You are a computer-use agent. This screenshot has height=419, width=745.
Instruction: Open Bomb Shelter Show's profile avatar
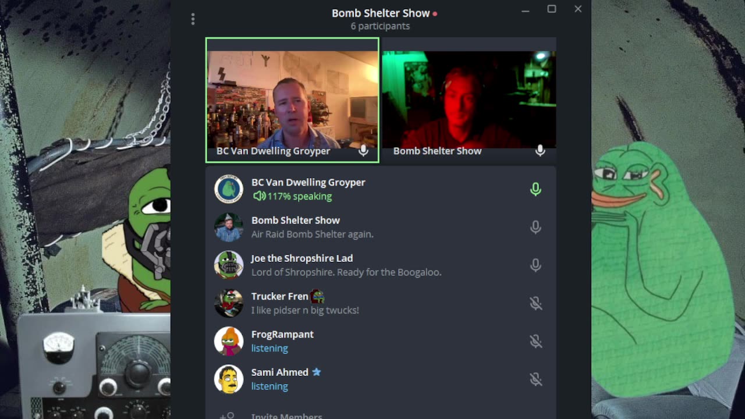coord(229,227)
